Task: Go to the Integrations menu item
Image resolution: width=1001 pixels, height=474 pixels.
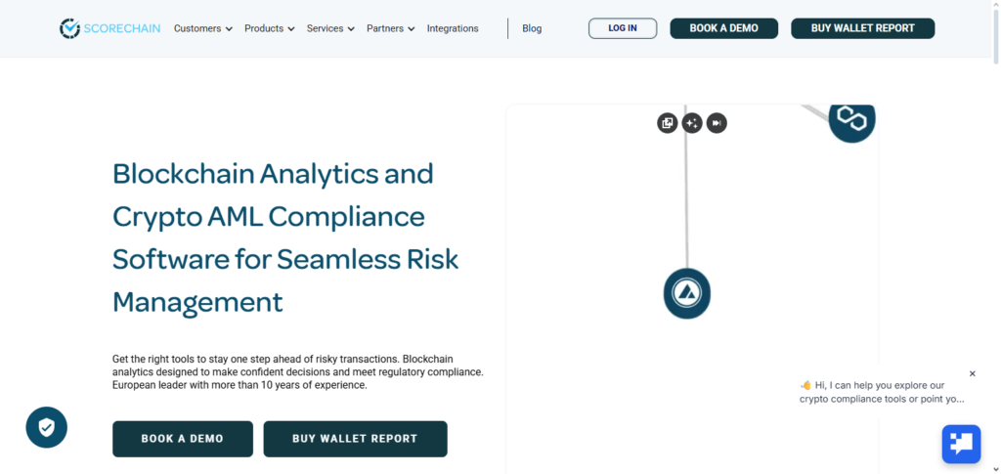Action: click(x=453, y=28)
